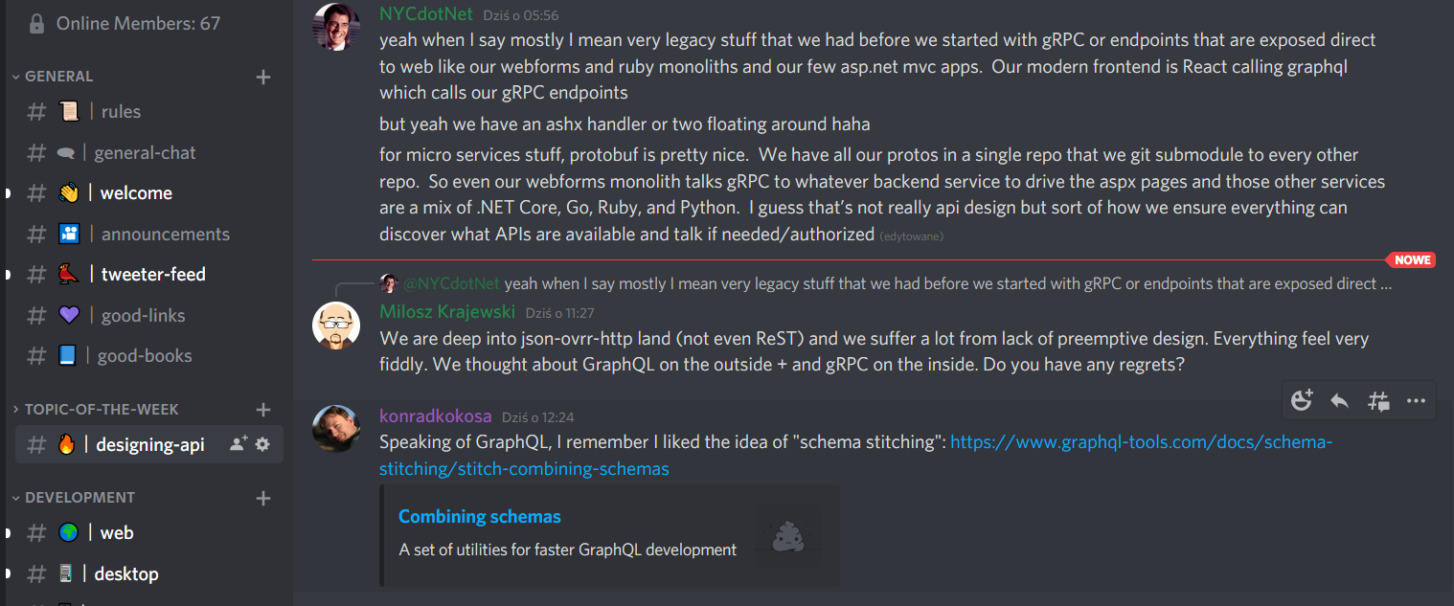Viewport: 1454px width, 606px height.
Task: Open More options for Milosz's message
Action: (1417, 399)
